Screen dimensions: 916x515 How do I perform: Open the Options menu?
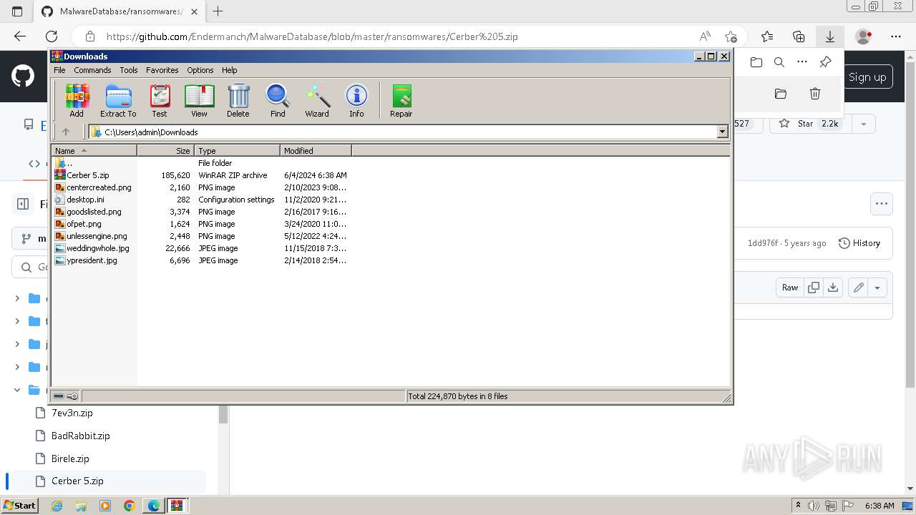[200, 70]
